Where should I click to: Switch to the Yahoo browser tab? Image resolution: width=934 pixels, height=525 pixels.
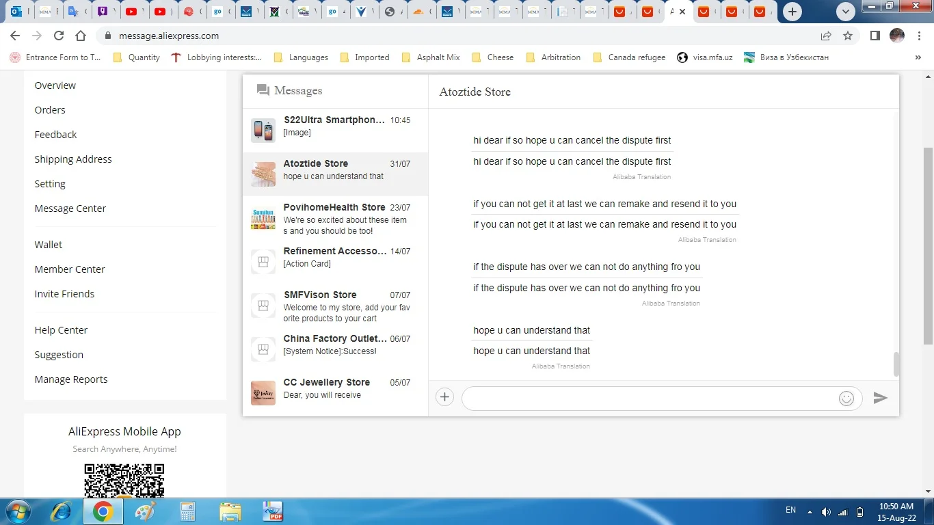pyautogui.click(x=103, y=12)
